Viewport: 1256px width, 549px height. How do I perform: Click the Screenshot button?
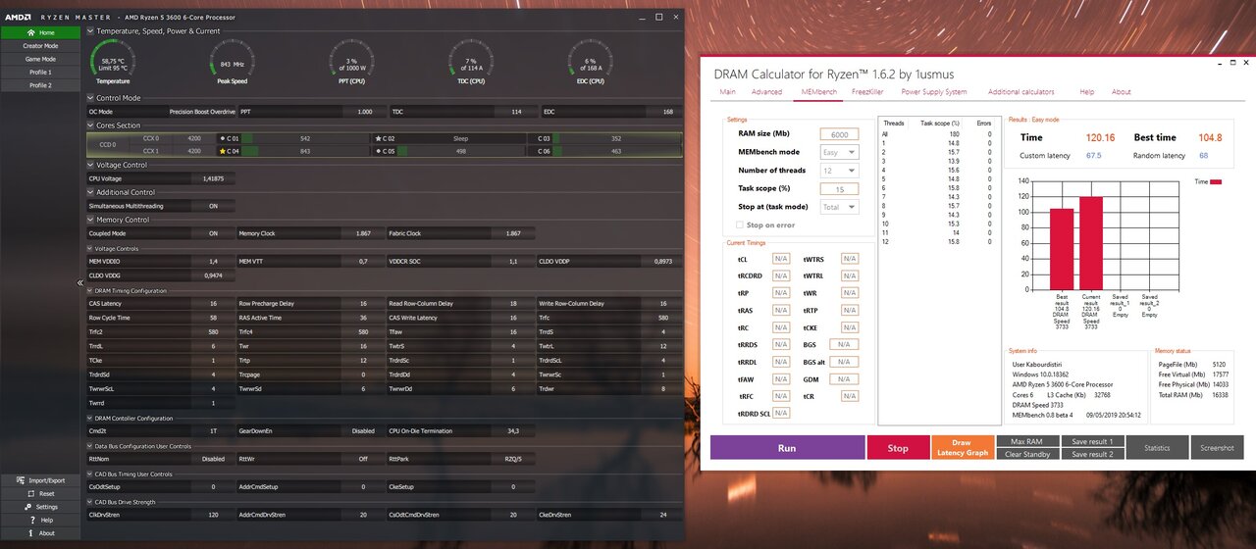click(1217, 448)
